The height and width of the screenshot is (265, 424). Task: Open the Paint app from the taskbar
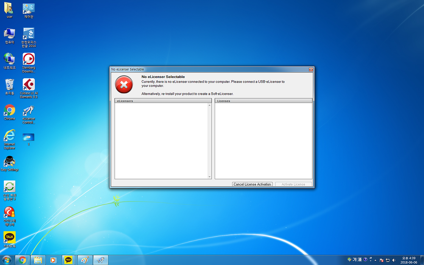pyautogui.click(x=84, y=260)
